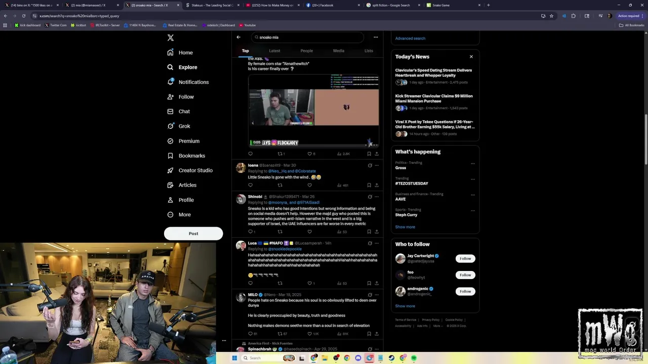Screen dimensions: 648x364
Task: Open the Windows Start menu
Action: [x=234, y=358]
